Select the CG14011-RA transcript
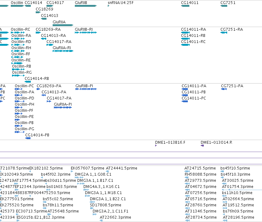Screen dimensions: 262x222 point(185,33)
